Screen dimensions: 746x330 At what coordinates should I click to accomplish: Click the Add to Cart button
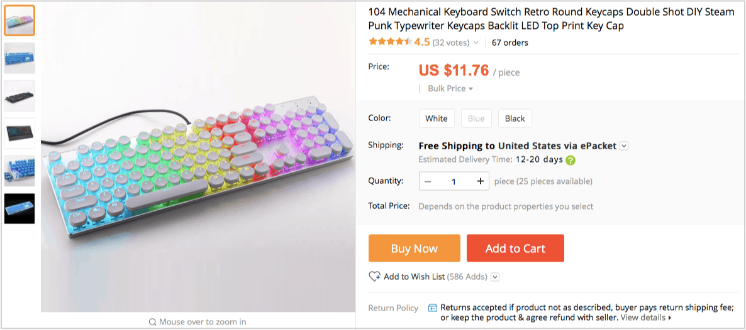point(515,248)
